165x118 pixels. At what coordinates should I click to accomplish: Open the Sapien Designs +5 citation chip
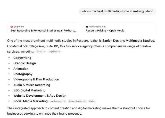click(x=77, y=101)
